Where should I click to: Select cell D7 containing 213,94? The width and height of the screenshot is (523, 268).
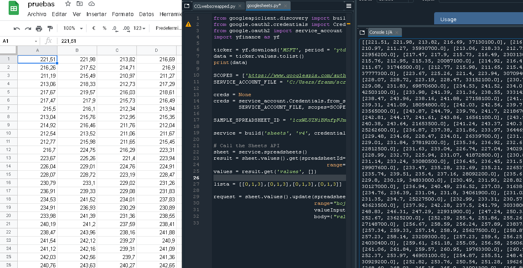click(x=157, y=108)
